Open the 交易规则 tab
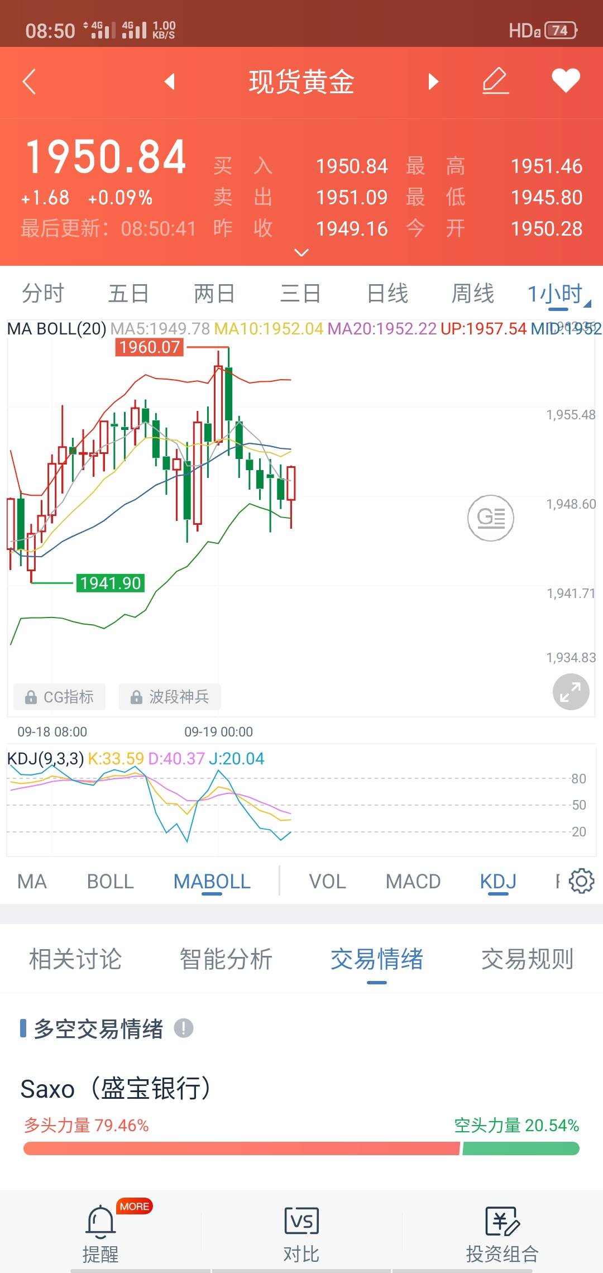Image resolution: width=603 pixels, height=1273 pixels. pos(528,959)
